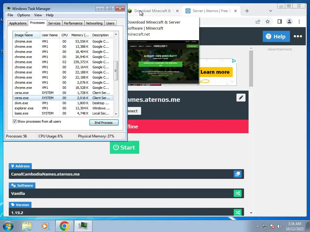Viewport: 310px width, 232px height.
Task: Switch to the Networking tab
Action: pyautogui.click(x=94, y=23)
